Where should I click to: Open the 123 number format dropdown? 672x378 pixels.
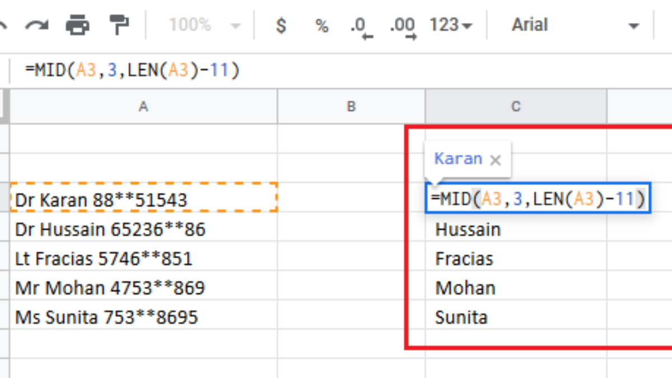[450, 25]
